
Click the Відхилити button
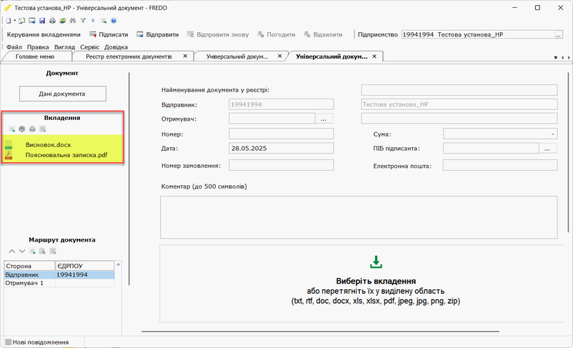coord(323,35)
